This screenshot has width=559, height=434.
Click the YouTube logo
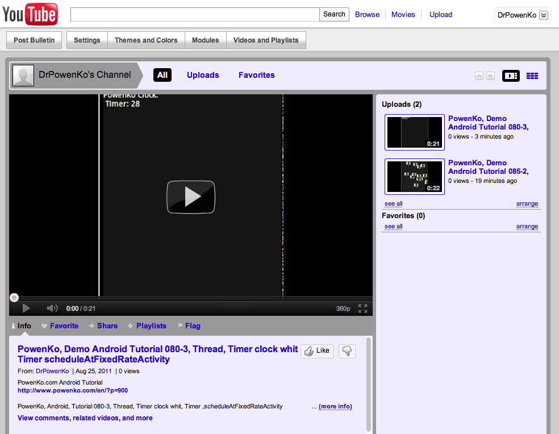tap(30, 14)
